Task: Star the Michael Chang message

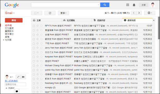Action: (x=38, y=65)
